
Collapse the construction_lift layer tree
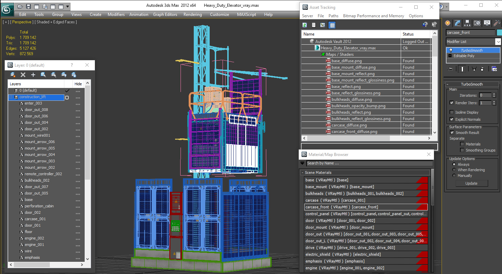[11, 97]
